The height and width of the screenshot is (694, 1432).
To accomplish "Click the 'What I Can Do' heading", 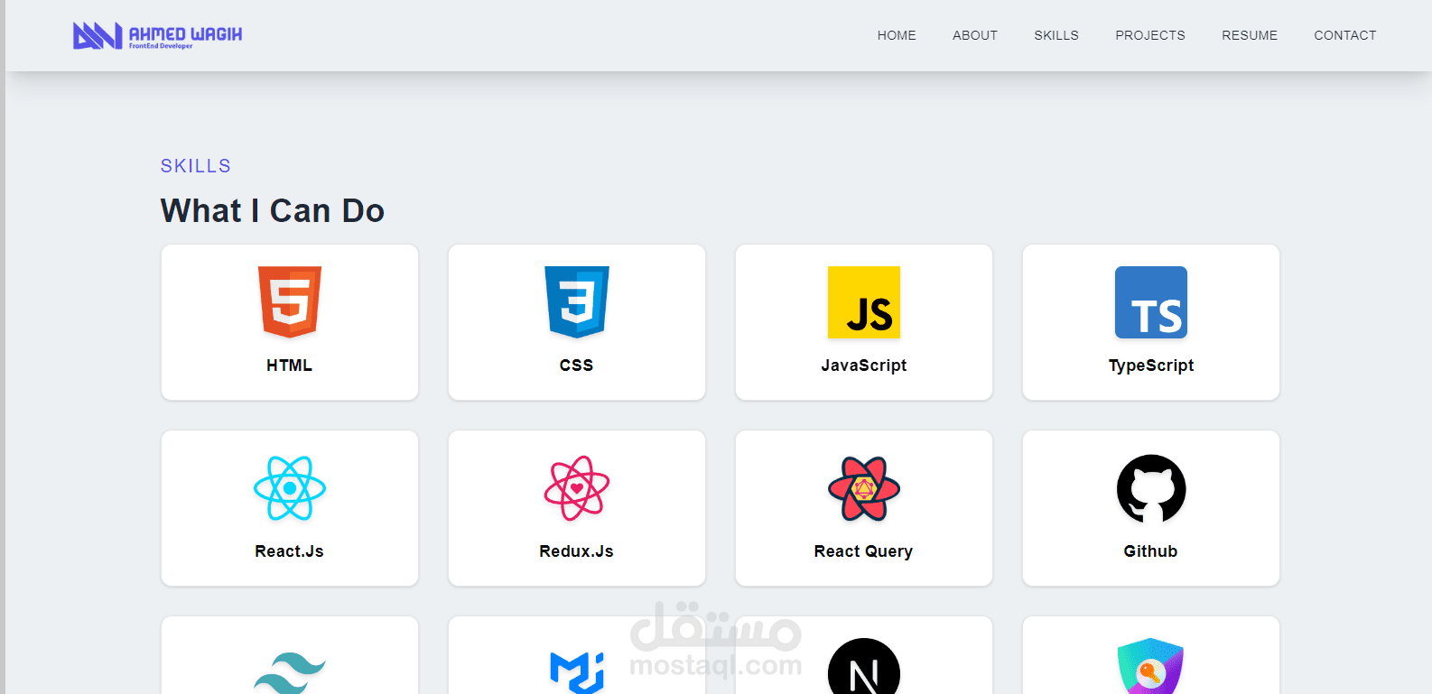I will (x=273, y=210).
